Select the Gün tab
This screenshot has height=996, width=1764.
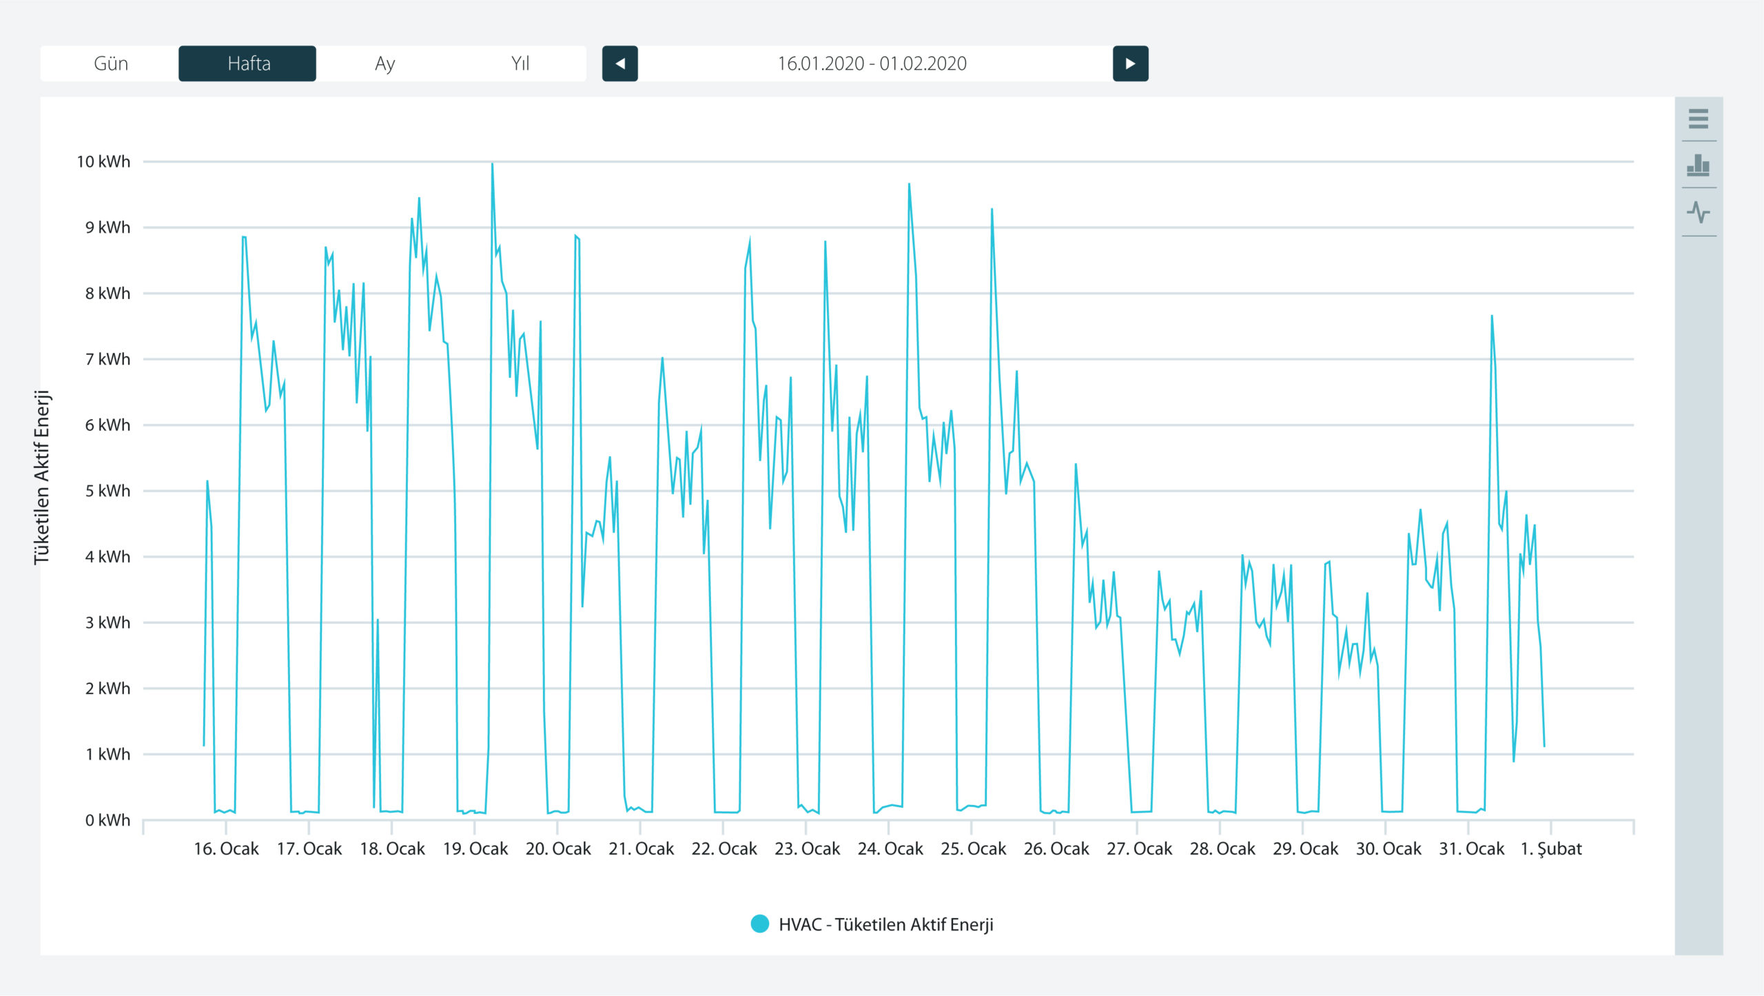coord(110,63)
